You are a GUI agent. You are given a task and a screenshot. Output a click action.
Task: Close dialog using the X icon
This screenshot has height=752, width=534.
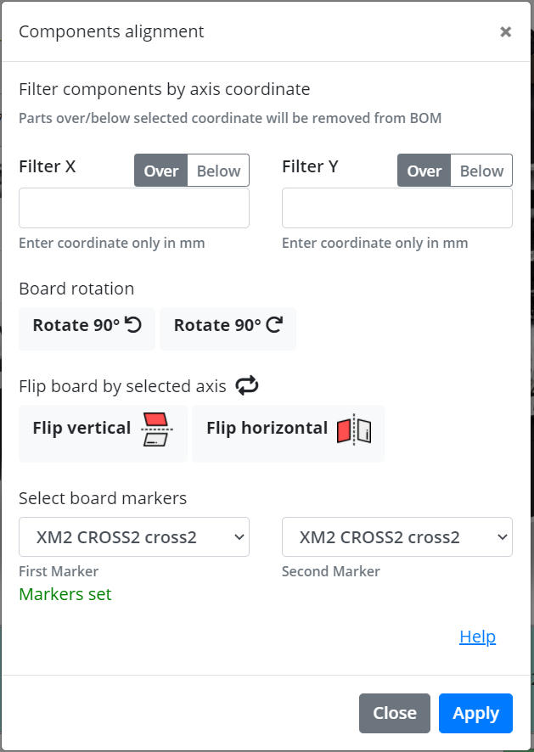(x=505, y=32)
